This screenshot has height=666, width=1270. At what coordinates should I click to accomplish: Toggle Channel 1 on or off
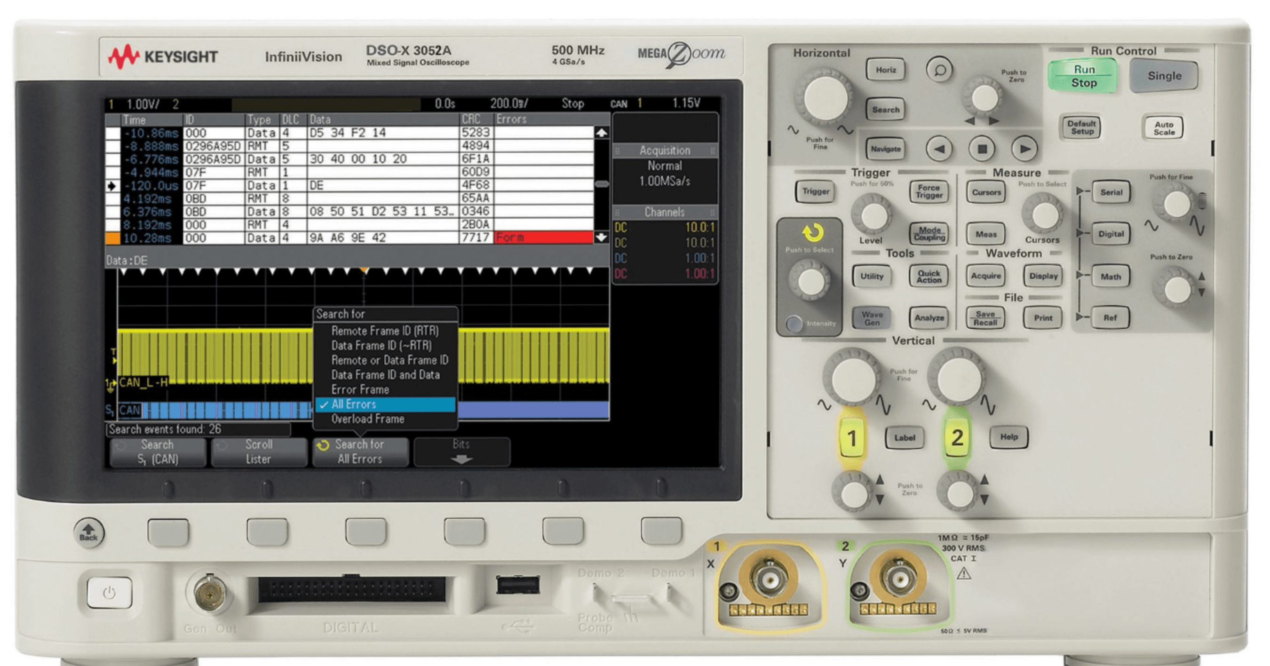point(853,438)
